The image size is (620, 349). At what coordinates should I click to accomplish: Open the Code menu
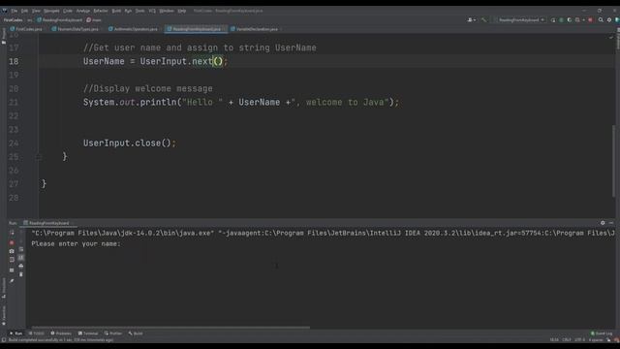coord(68,11)
